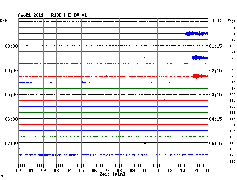Click the DC value 61

(233, 76)
